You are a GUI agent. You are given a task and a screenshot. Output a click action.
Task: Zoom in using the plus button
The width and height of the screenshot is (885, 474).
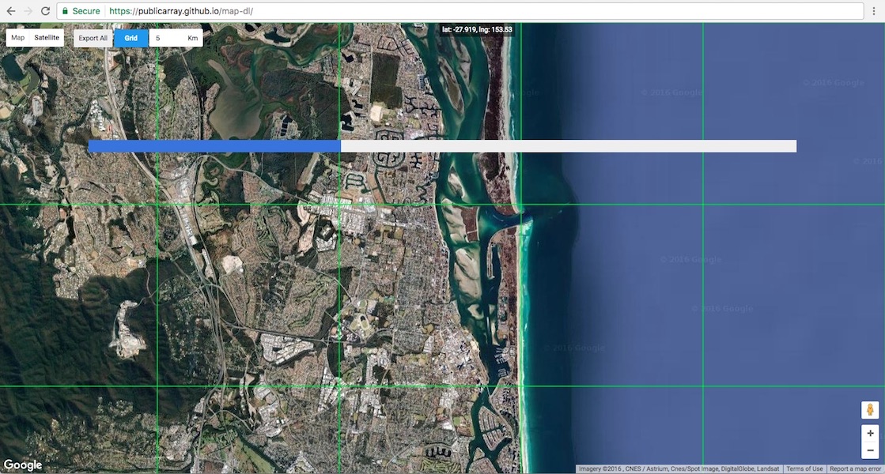(869, 433)
